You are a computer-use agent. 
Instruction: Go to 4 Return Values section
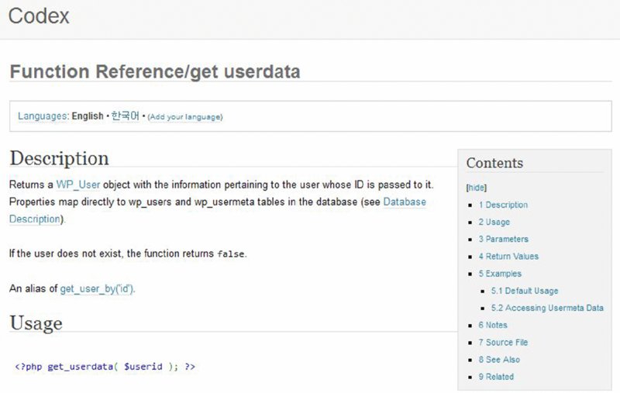(508, 257)
